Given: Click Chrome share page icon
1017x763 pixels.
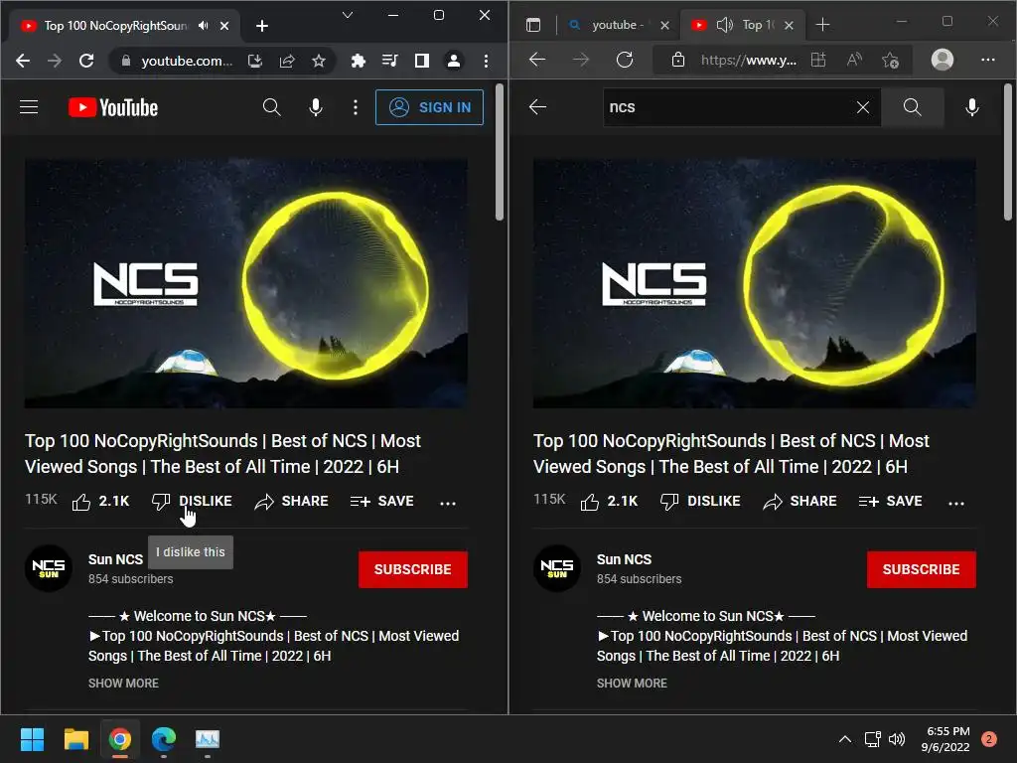Looking at the screenshot, I should tap(287, 61).
